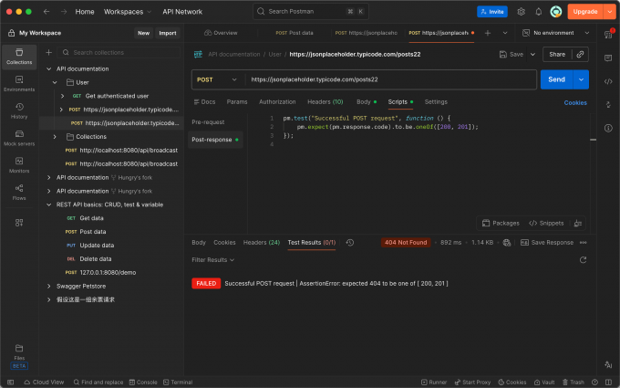Click the Import button
Image resolution: width=620 pixels, height=388 pixels.
[168, 33]
